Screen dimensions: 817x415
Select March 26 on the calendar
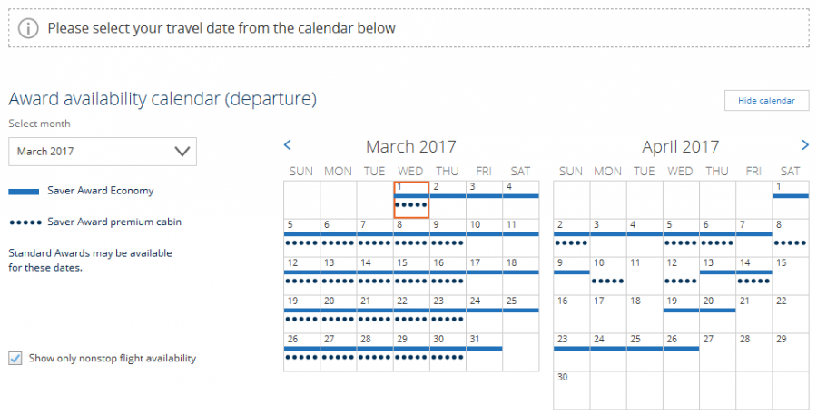click(x=301, y=351)
